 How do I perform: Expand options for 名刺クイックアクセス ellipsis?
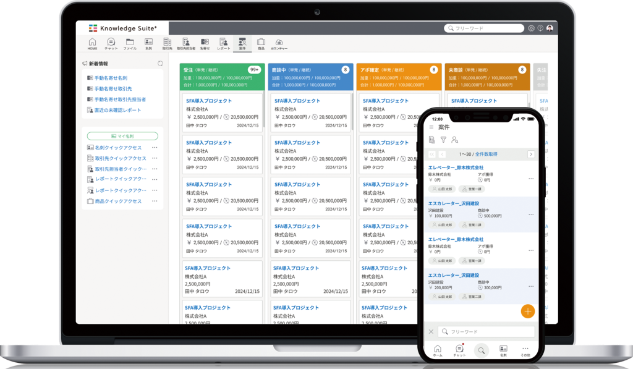point(155,147)
